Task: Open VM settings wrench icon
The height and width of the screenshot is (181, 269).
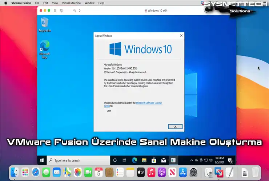Action: [x=75, y=10]
